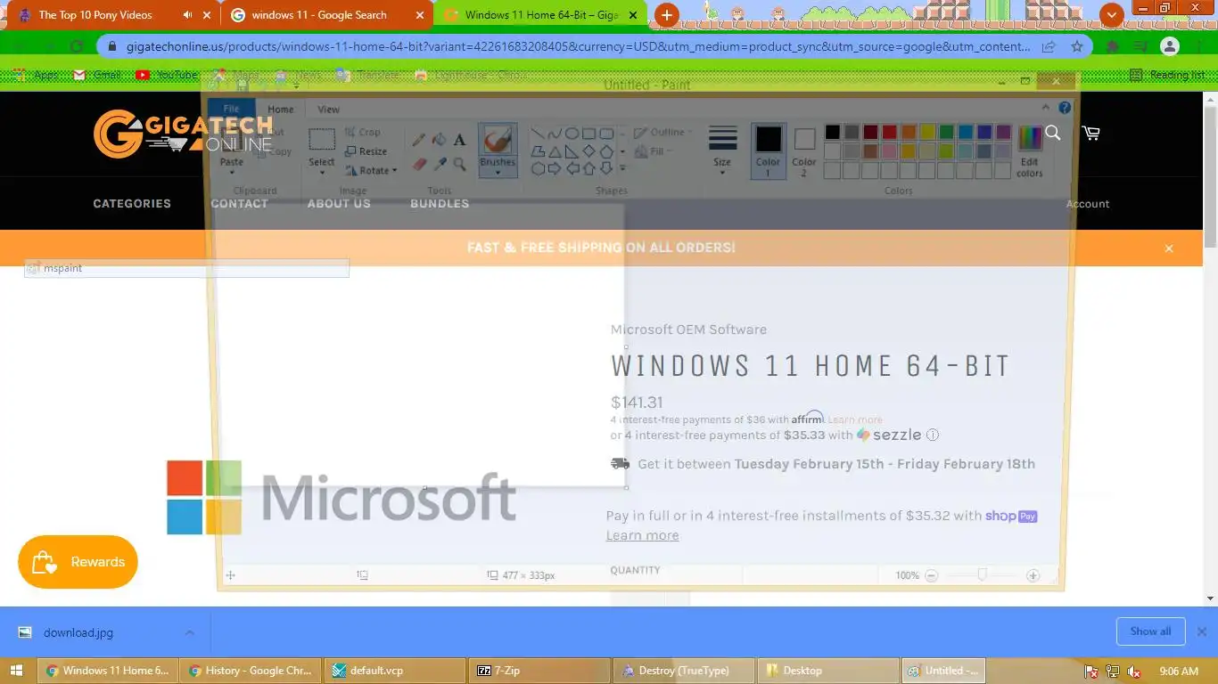The width and height of the screenshot is (1218, 684).
Task: Open the Account link
Action: click(x=1088, y=204)
